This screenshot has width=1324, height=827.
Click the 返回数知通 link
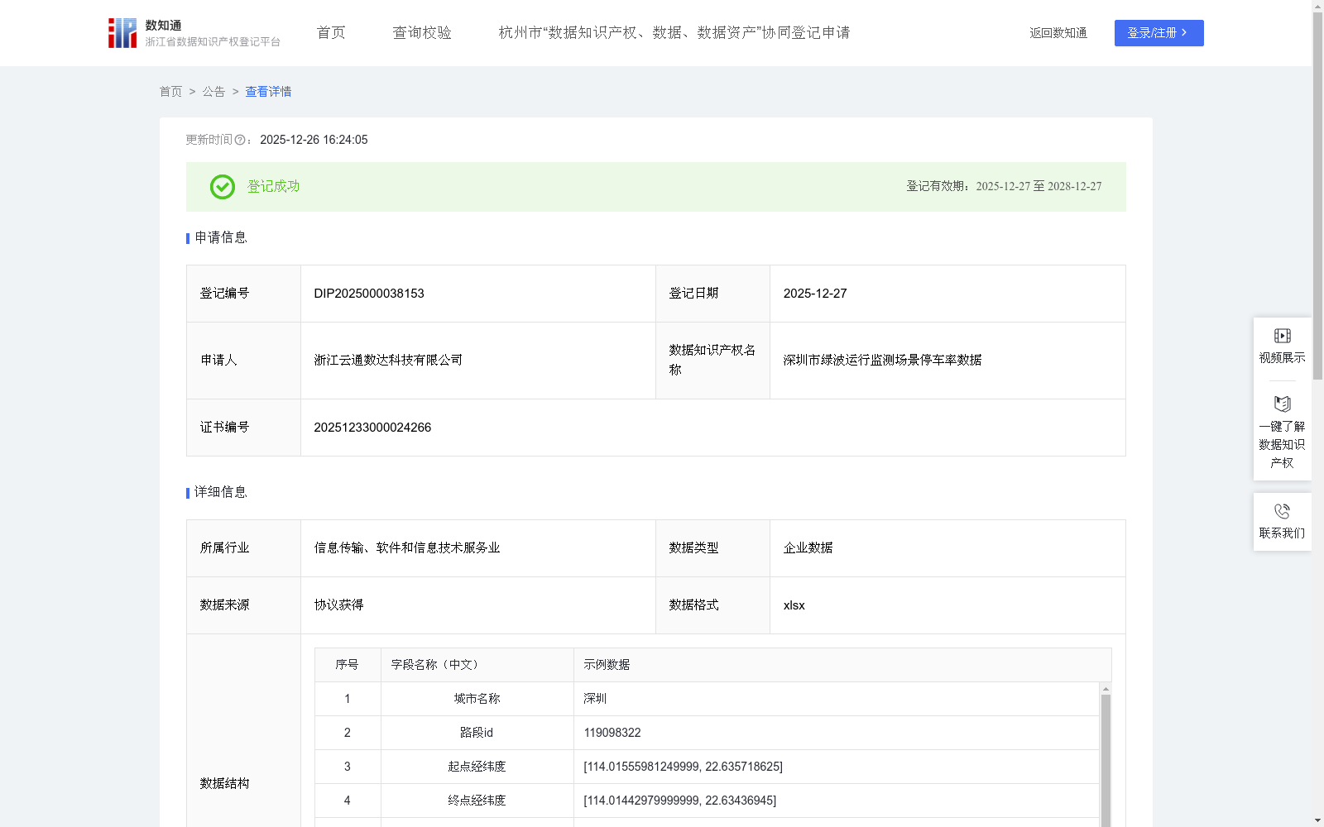coord(1058,33)
